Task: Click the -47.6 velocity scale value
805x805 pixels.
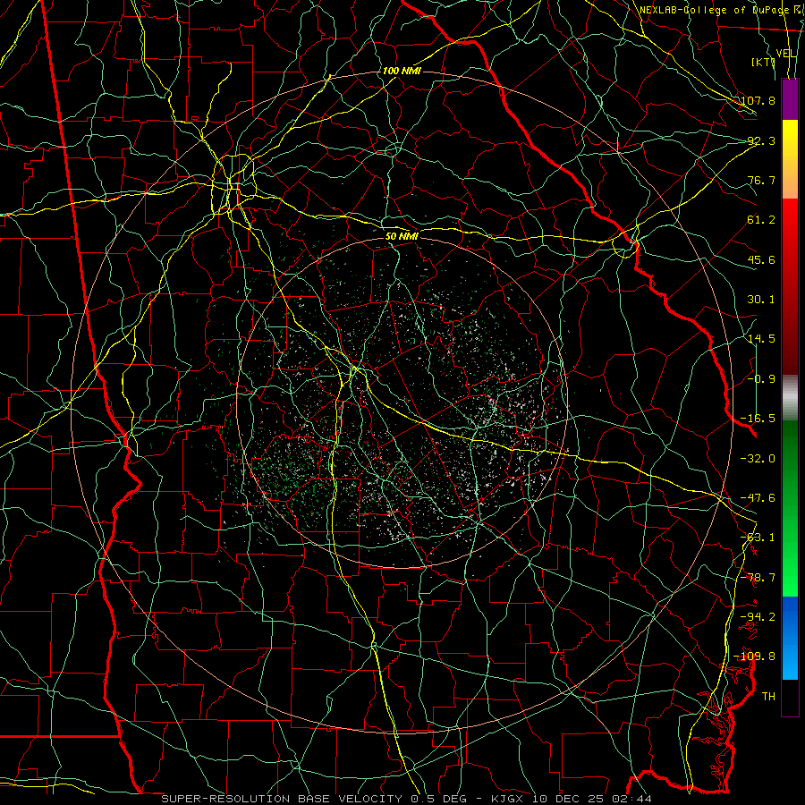Action: 758,498
